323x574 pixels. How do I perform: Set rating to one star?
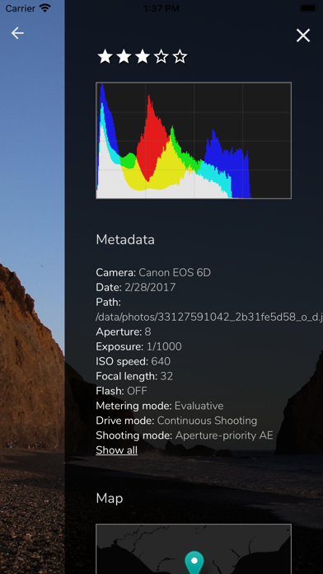coord(105,57)
